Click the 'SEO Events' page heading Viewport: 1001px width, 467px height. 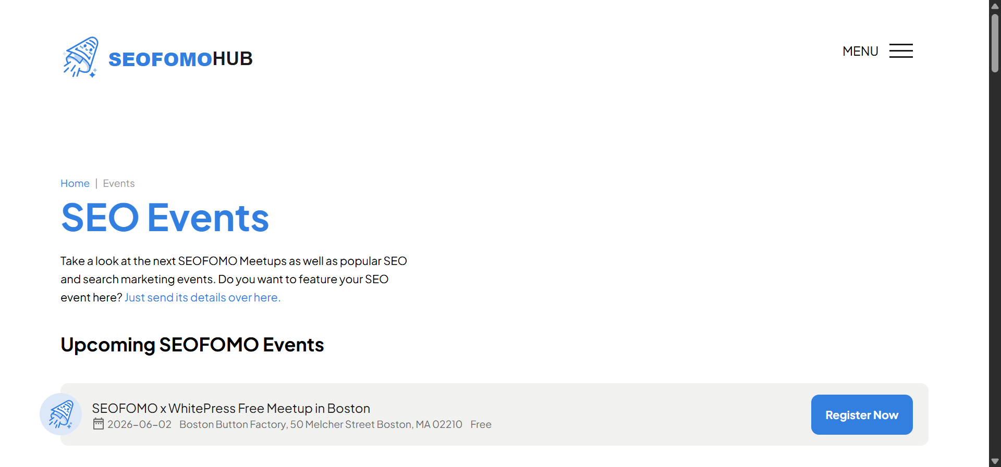pos(165,218)
